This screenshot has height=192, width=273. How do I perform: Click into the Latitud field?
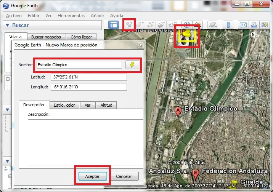click(89, 77)
